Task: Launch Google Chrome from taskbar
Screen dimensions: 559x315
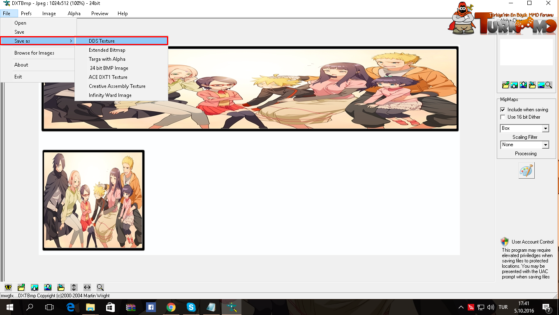Action: click(171, 307)
